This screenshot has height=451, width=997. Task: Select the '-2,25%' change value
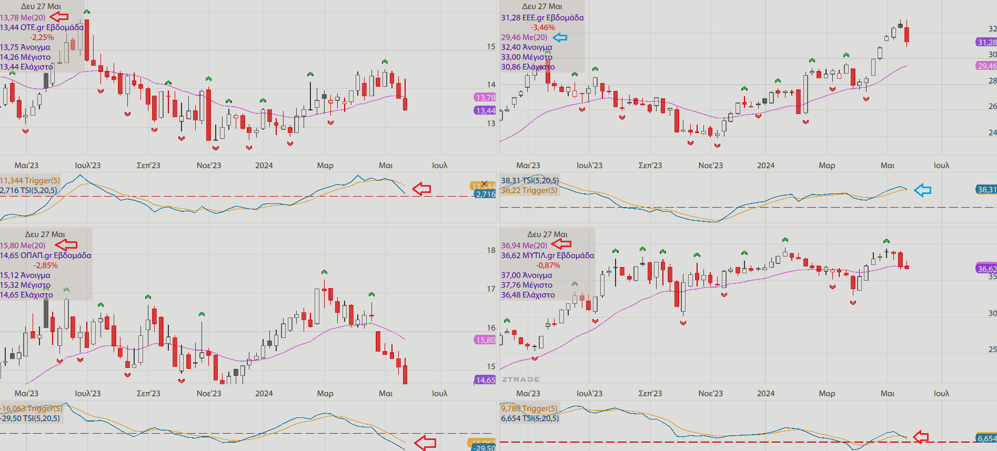(42, 37)
